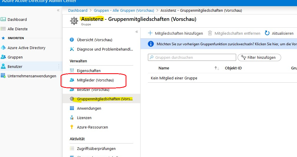Click the blue info icon in banner

(x=151, y=44)
